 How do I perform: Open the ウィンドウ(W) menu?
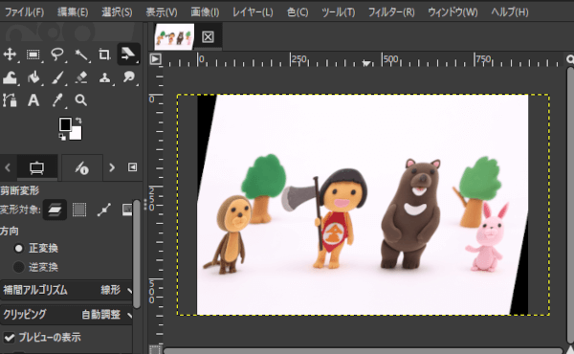(x=453, y=12)
